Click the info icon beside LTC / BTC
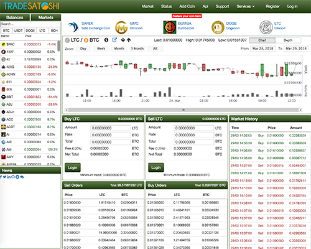The image size is (311, 249). [x=106, y=40]
